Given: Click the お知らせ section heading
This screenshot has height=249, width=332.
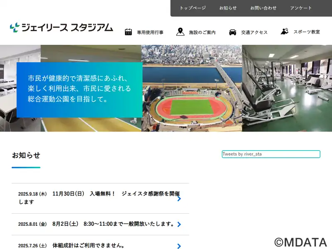Looking at the screenshot, I should click(x=26, y=155).
